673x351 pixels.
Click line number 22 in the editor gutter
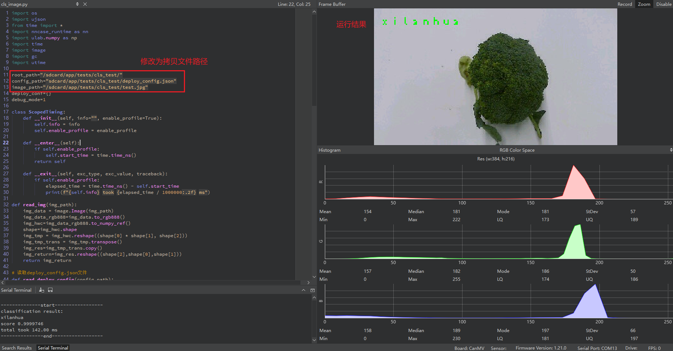point(6,143)
